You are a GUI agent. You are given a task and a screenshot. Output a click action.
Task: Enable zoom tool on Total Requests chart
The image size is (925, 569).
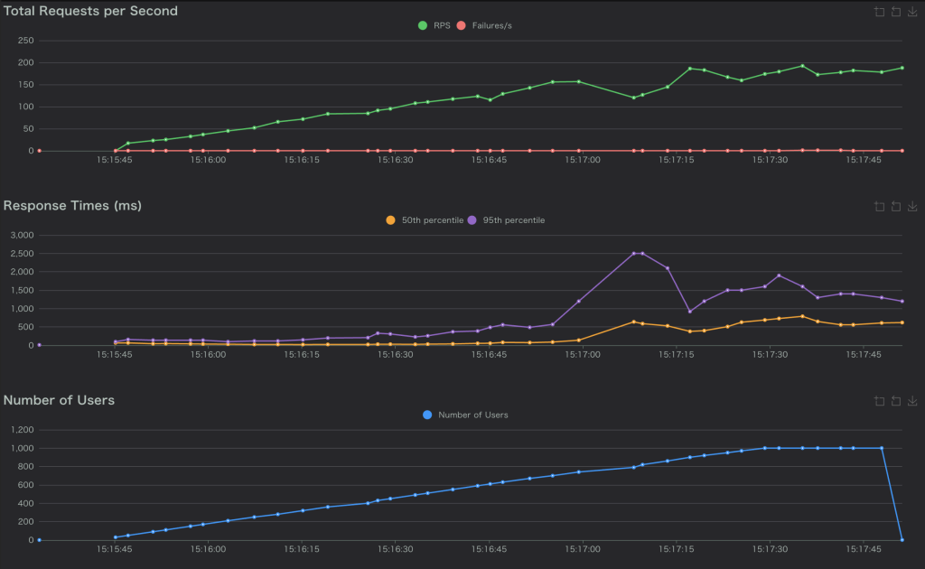pyautogui.click(x=879, y=12)
